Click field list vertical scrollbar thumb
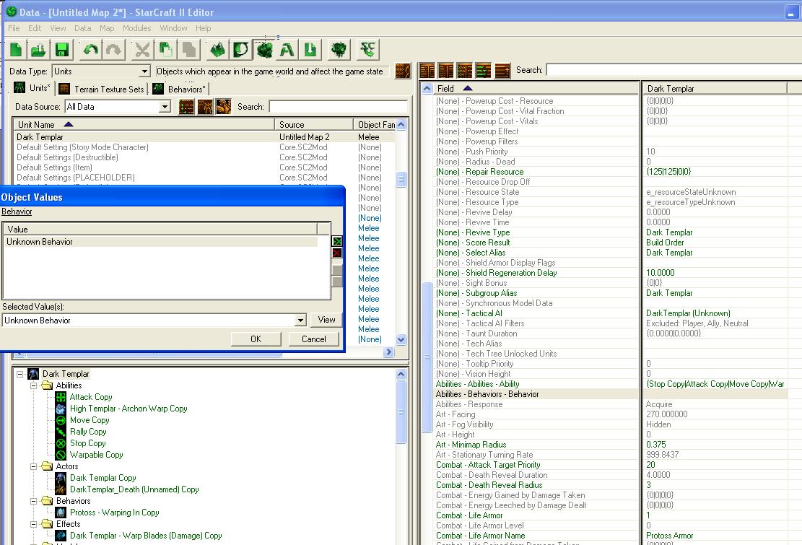 coord(427,357)
